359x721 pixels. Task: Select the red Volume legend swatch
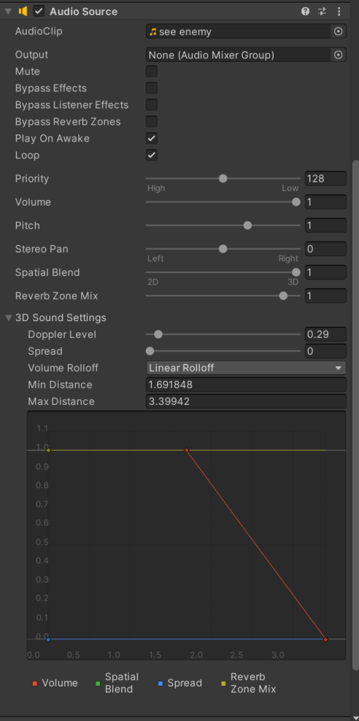(x=34, y=683)
